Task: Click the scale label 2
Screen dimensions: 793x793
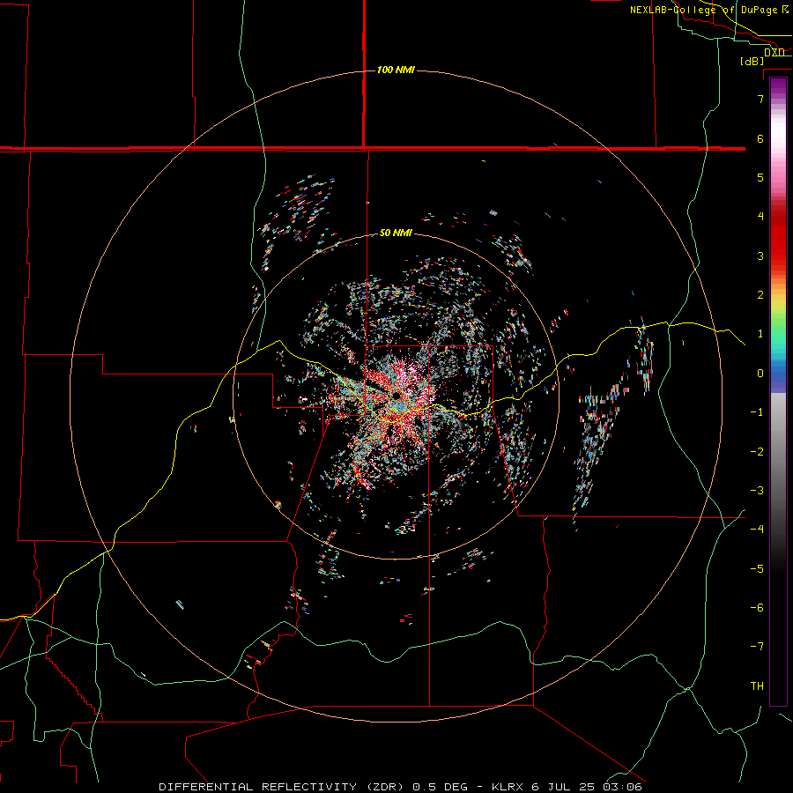Action: pos(760,295)
